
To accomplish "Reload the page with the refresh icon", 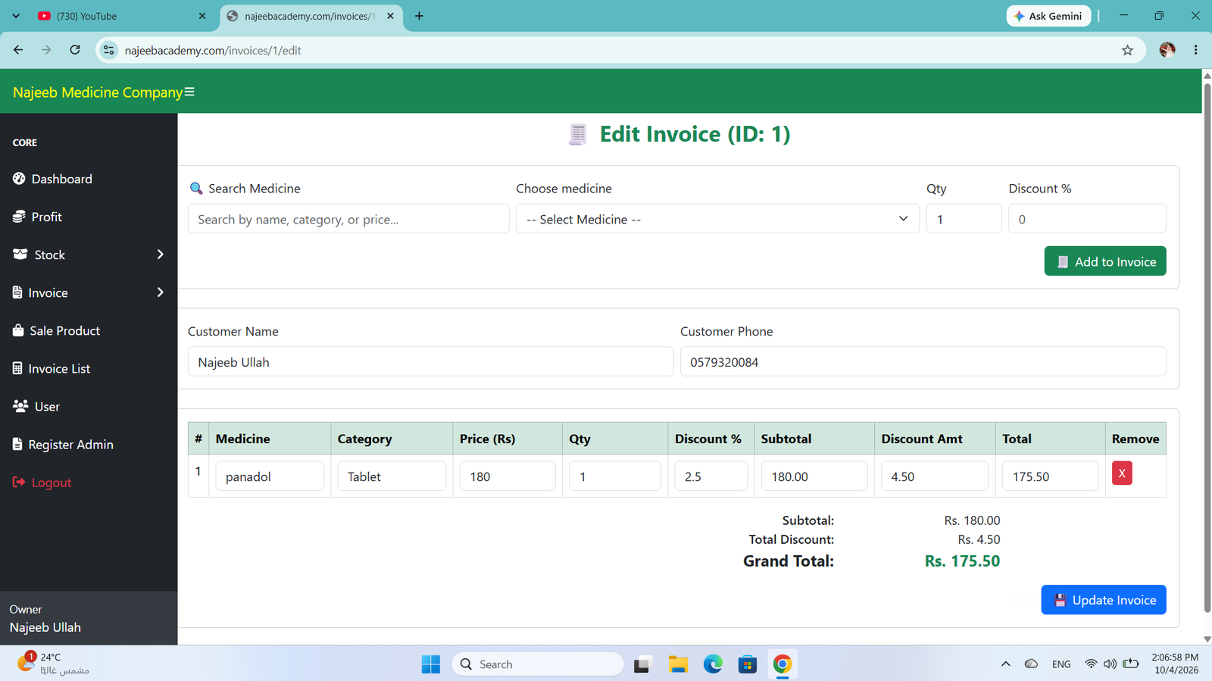I will click(75, 50).
